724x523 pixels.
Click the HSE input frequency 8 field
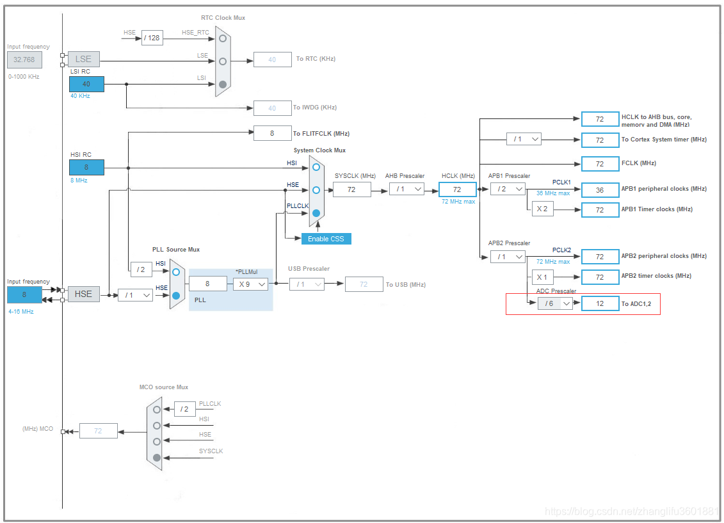[24, 294]
